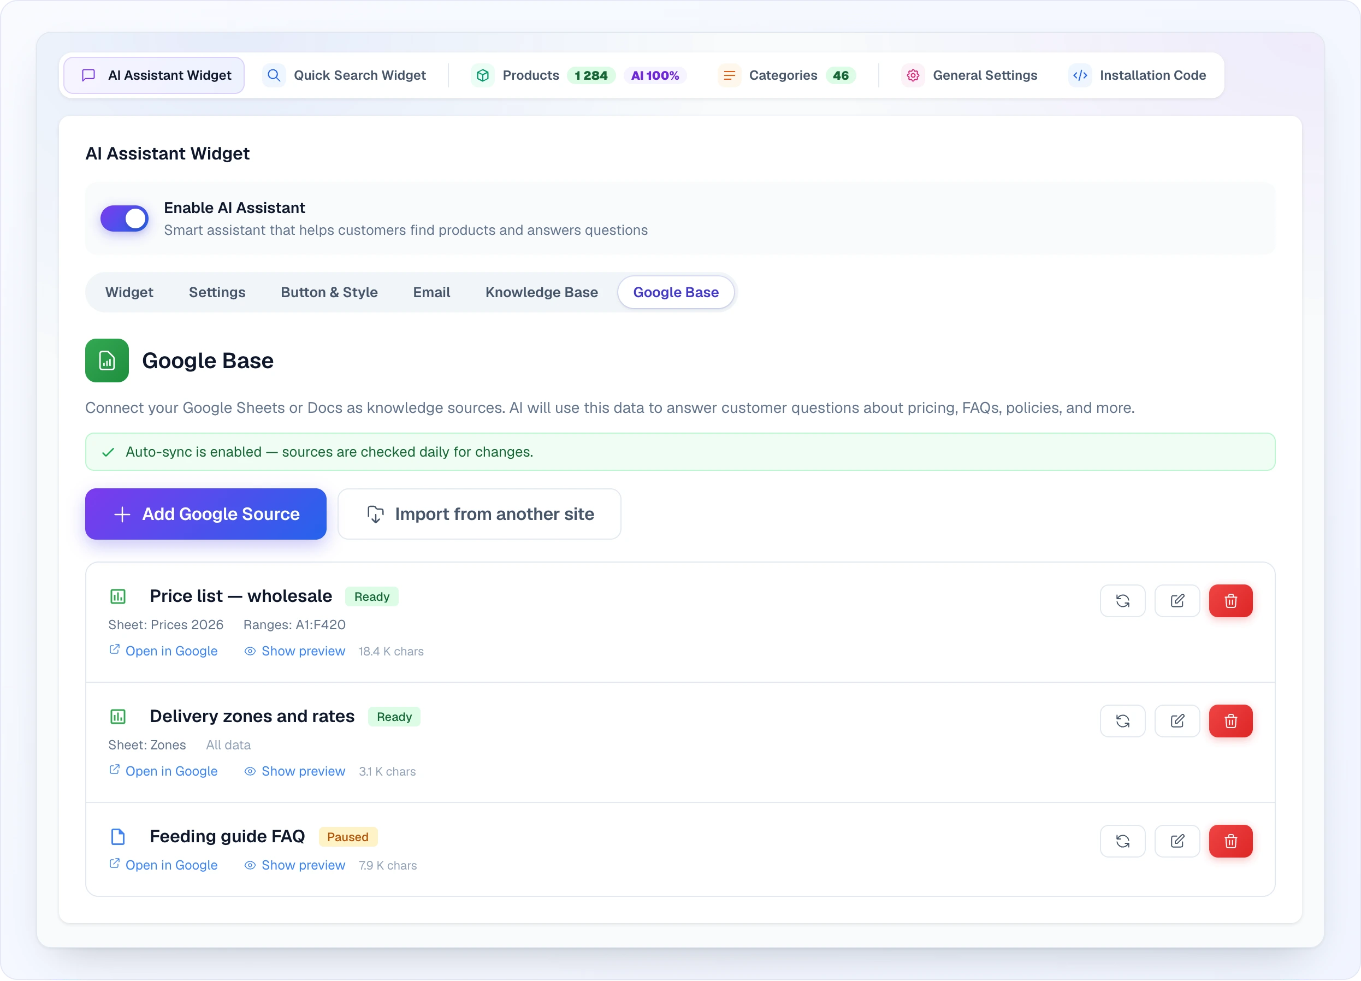Edit the Delivery zones and rates source
The height and width of the screenshot is (981, 1361).
point(1177,721)
